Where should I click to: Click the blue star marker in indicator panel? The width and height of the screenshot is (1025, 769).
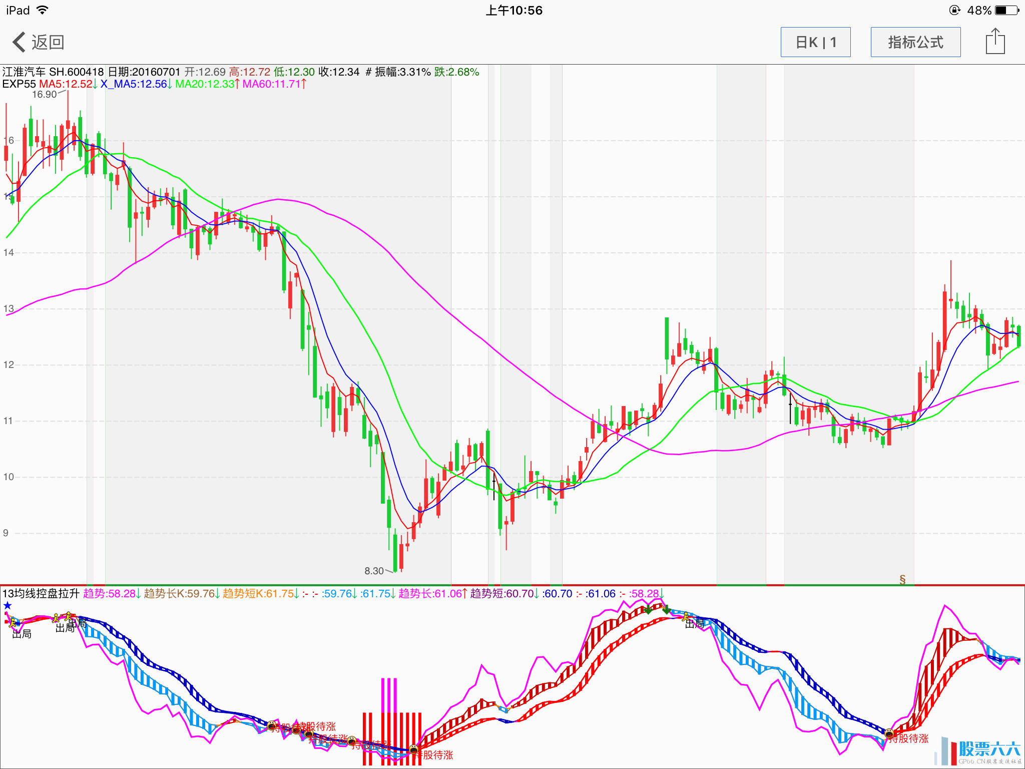pyautogui.click(x=8, y=606)
